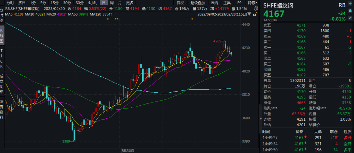Switch to TICK side tab
Viewport: 354px width, 153px height.
coord(2,58)
